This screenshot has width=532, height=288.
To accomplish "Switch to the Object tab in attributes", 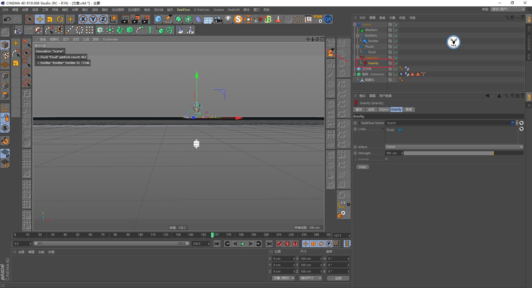I will coord(383,109).
